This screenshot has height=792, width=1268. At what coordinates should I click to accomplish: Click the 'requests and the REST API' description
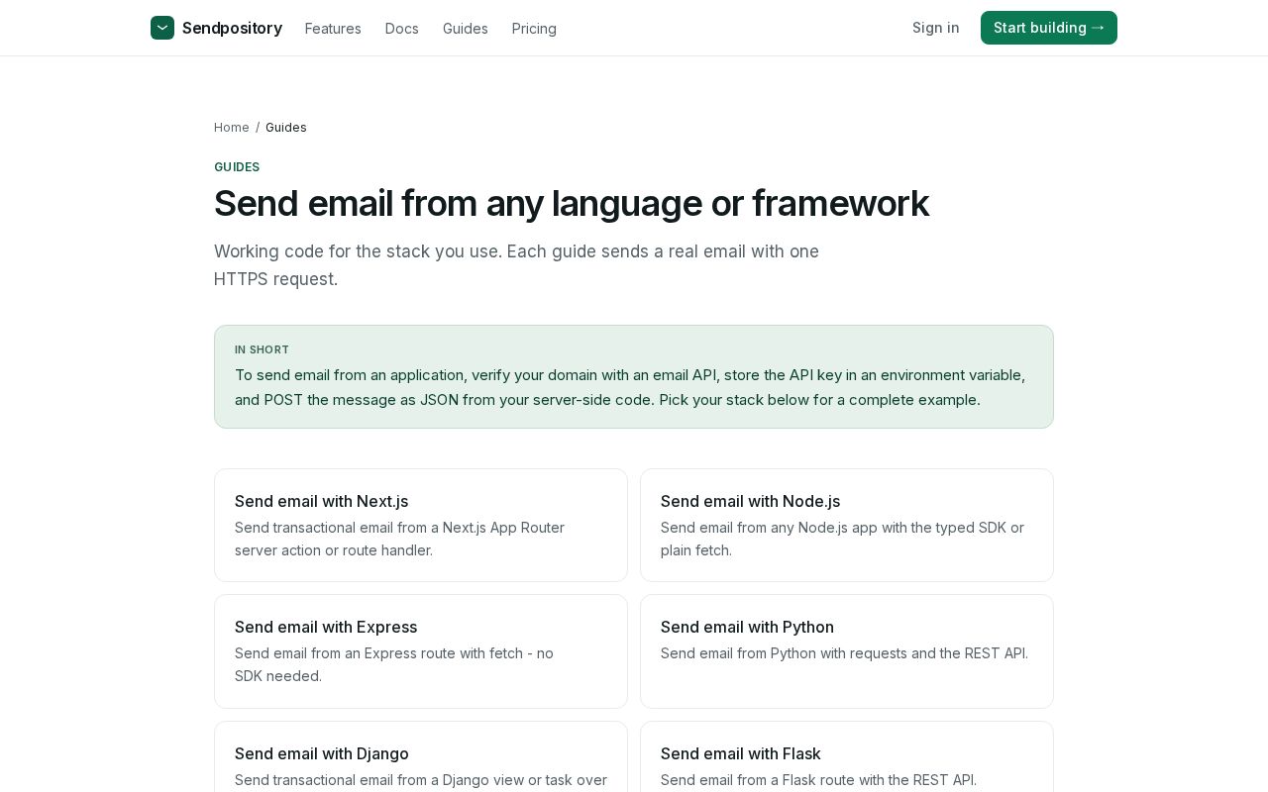[844, 653]
